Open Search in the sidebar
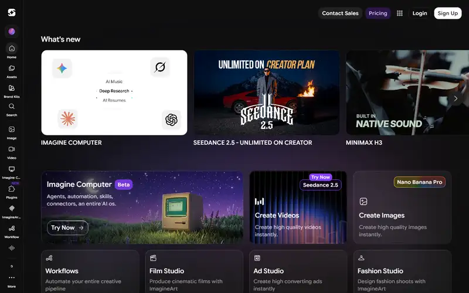This screenshot has width=469, height=293. click(12, 110)
